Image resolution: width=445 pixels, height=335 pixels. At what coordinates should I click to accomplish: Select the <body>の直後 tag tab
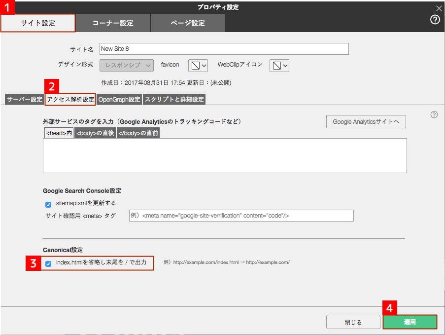(95, 133)
